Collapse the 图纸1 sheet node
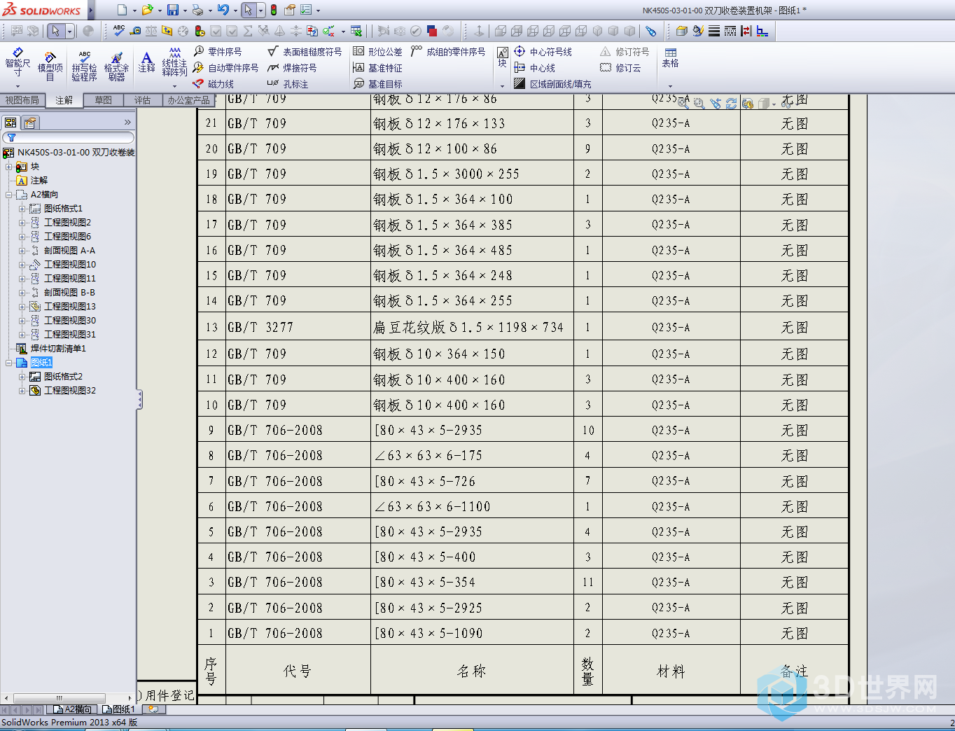 8,363
